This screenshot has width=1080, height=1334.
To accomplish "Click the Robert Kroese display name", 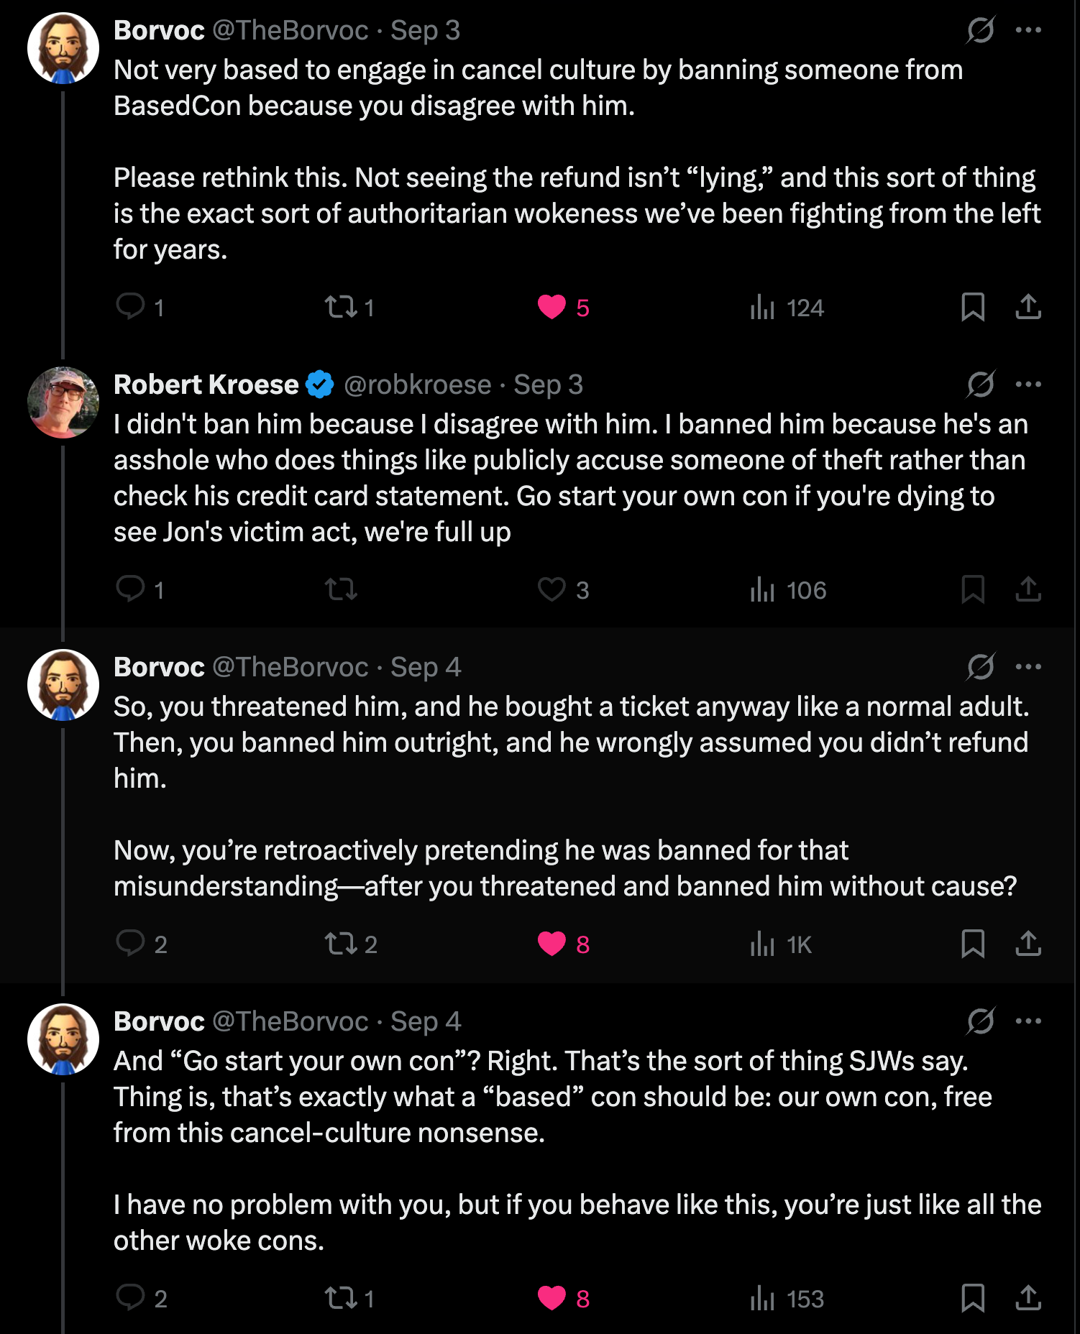I will click(206, 385).
